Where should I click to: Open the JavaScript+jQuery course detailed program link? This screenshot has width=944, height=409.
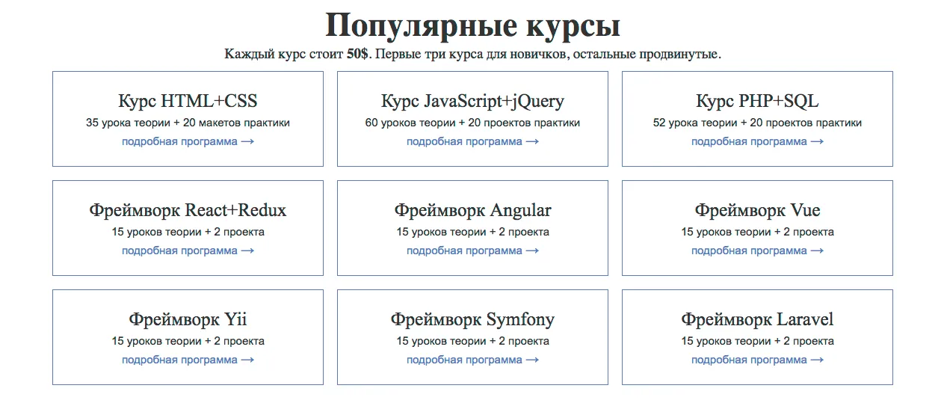point(472,141)
